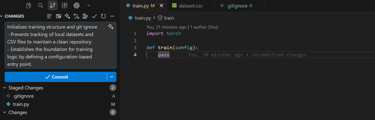Click editor line number 1

tap(135, 34)
